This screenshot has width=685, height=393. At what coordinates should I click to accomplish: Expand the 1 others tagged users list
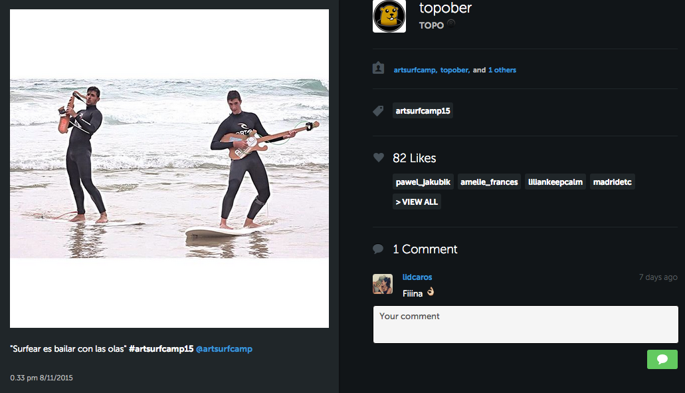pos(502,69)
